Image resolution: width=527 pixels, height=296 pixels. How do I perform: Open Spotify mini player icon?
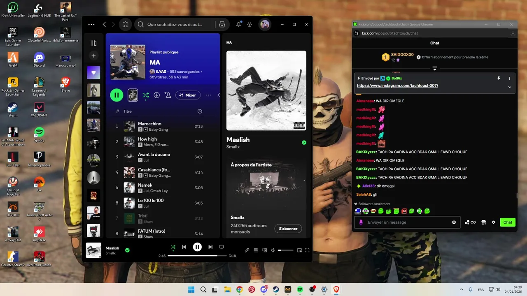[300, 250]
